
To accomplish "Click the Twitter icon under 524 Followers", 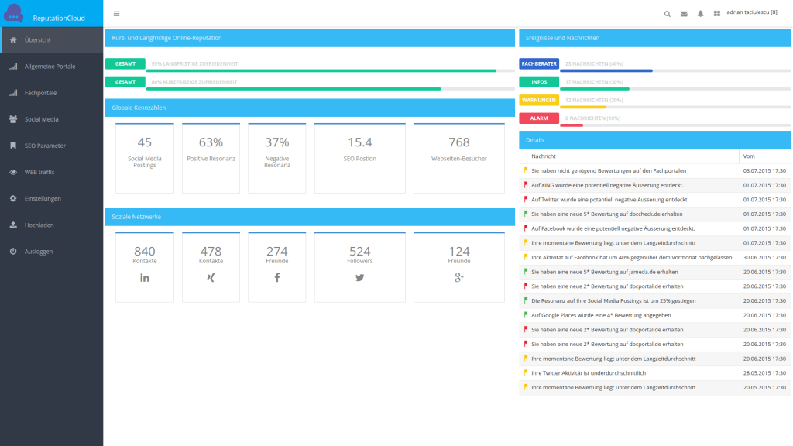I will (x=359, y=277).
